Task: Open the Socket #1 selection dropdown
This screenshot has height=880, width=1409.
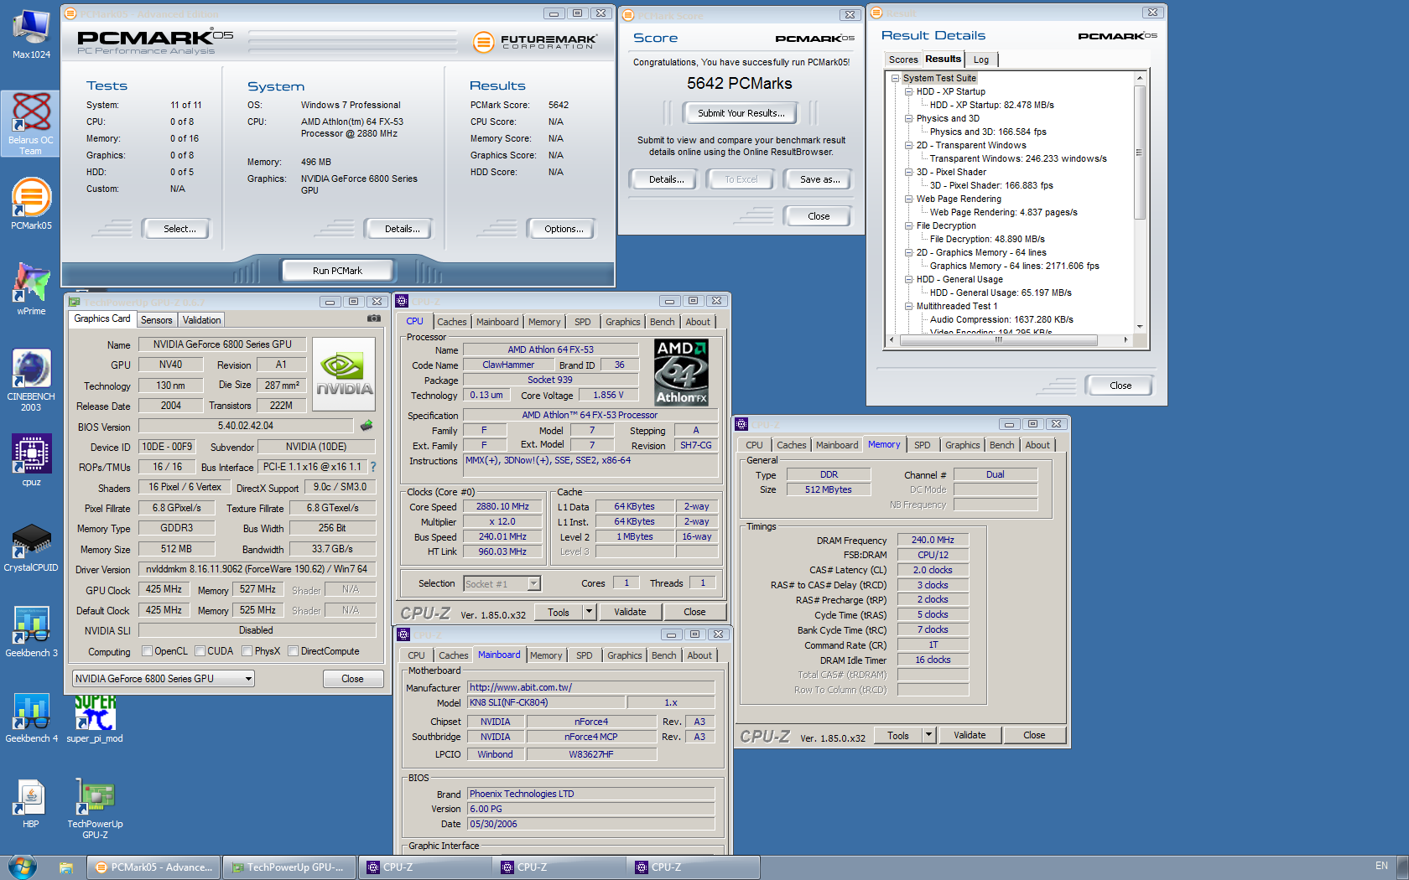Action: tap(502, 584)
